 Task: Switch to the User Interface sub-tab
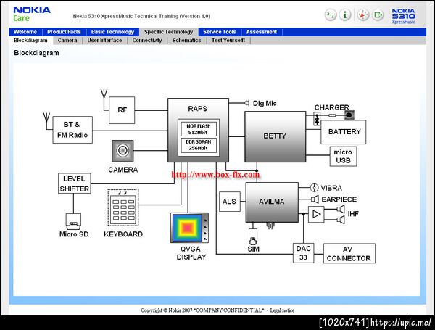pyautogui.click(x=104, y=41)
